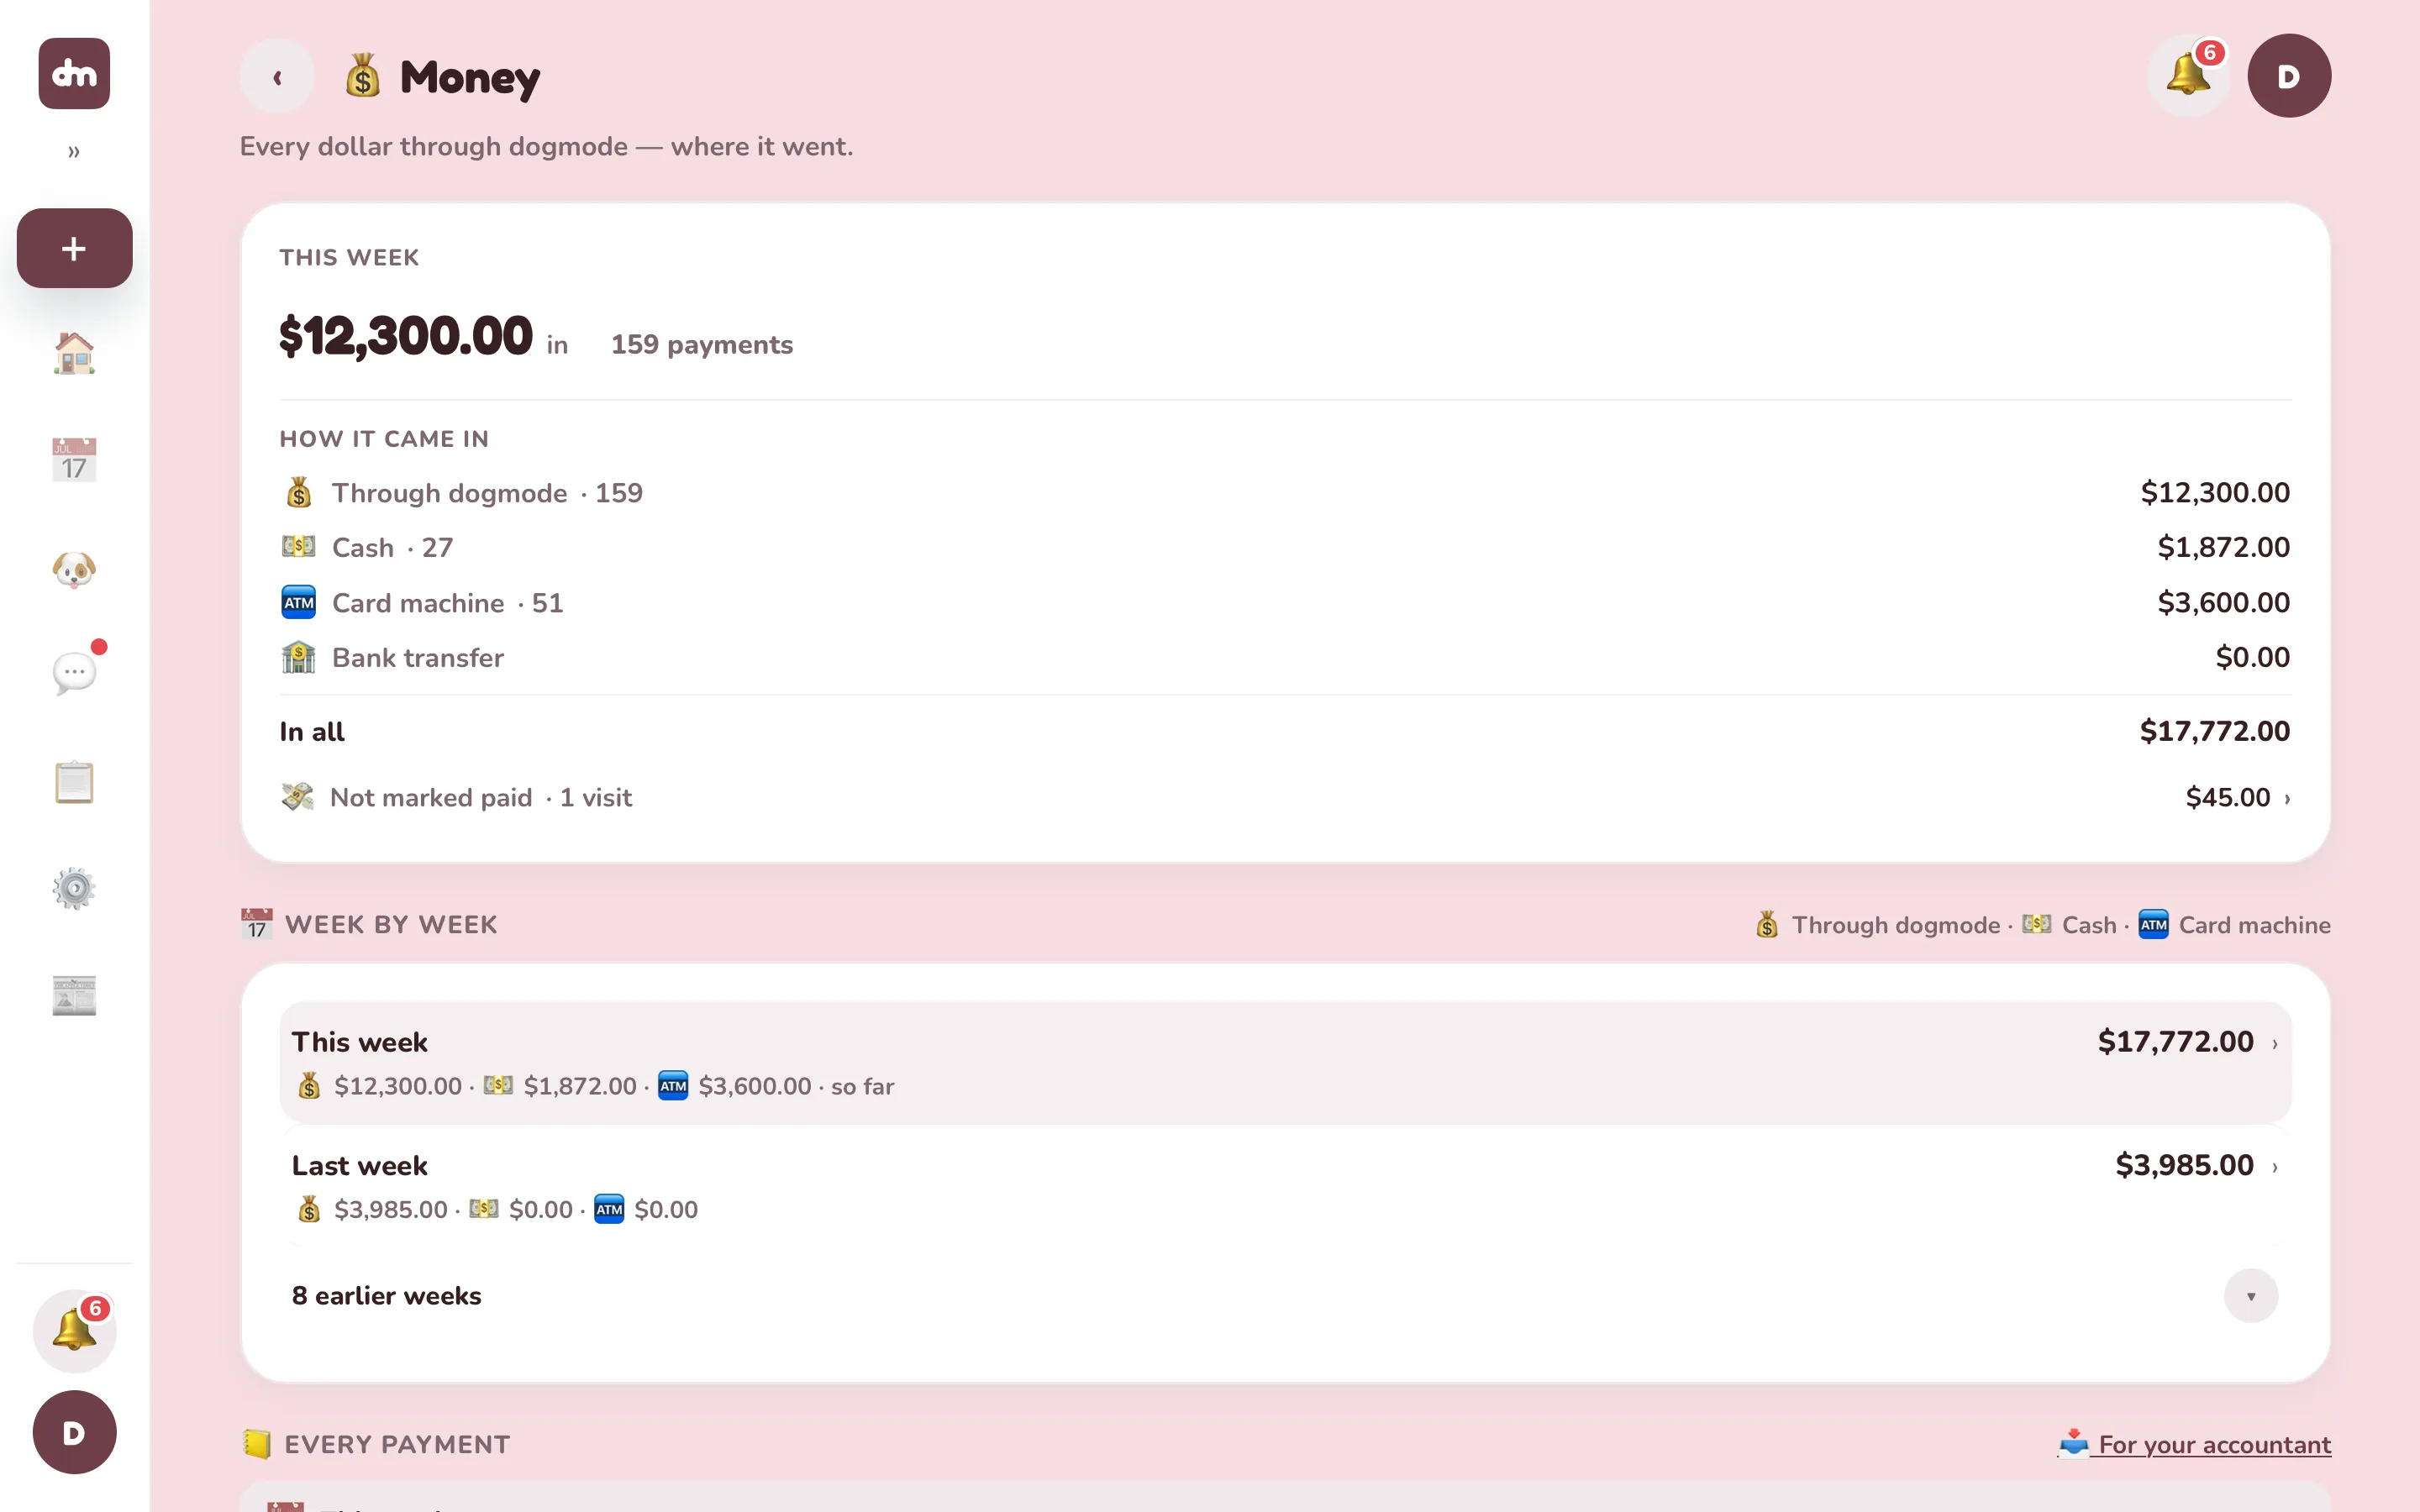
Task: Open the house home icon
Action: pyautogui.click(x=74, y=353)
